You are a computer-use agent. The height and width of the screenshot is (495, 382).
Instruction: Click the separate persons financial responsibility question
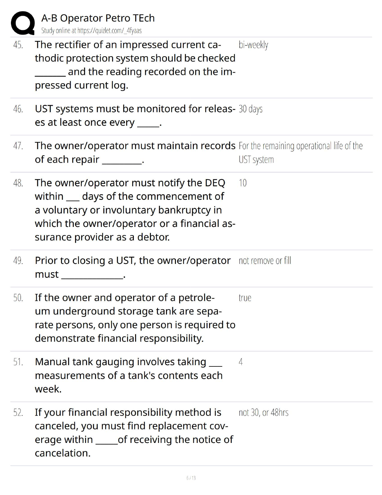point(135,318)
